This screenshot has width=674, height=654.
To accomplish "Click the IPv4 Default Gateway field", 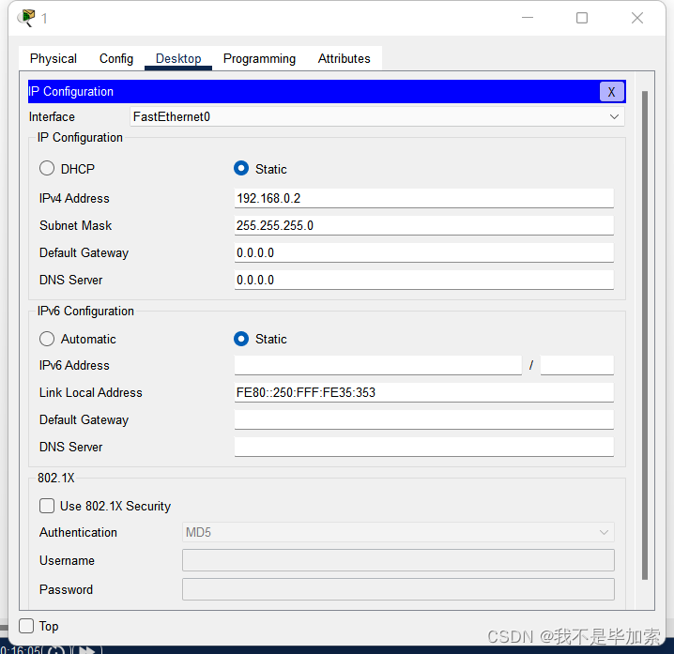I will coord(423,252).
